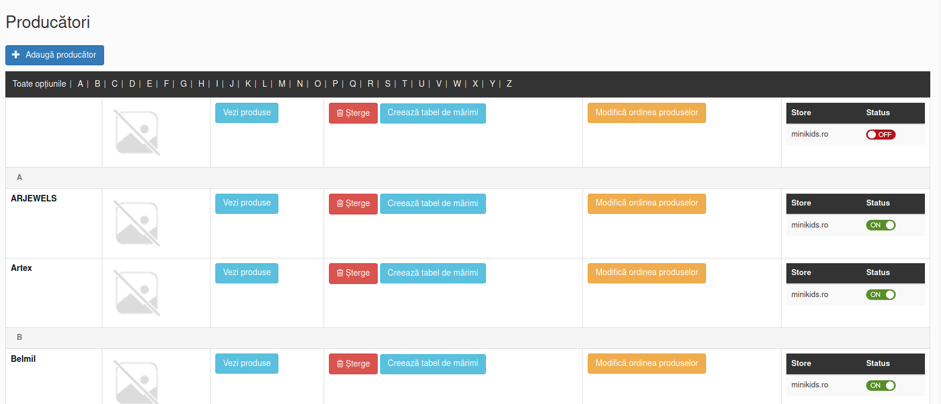Create size table for Belmil
941x404 pixels.
point(433,364)
